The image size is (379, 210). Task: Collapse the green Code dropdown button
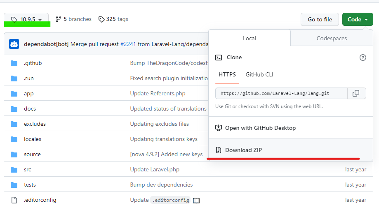pyautogui.click(x=358, y=19)
